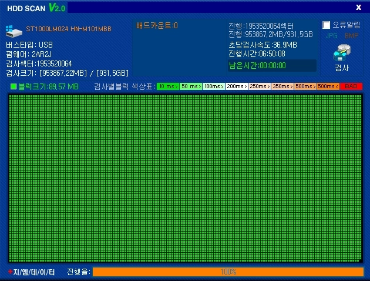Click the red BAD legend swatch
Screen dimensions: 370x281
[x=351, y=86]
